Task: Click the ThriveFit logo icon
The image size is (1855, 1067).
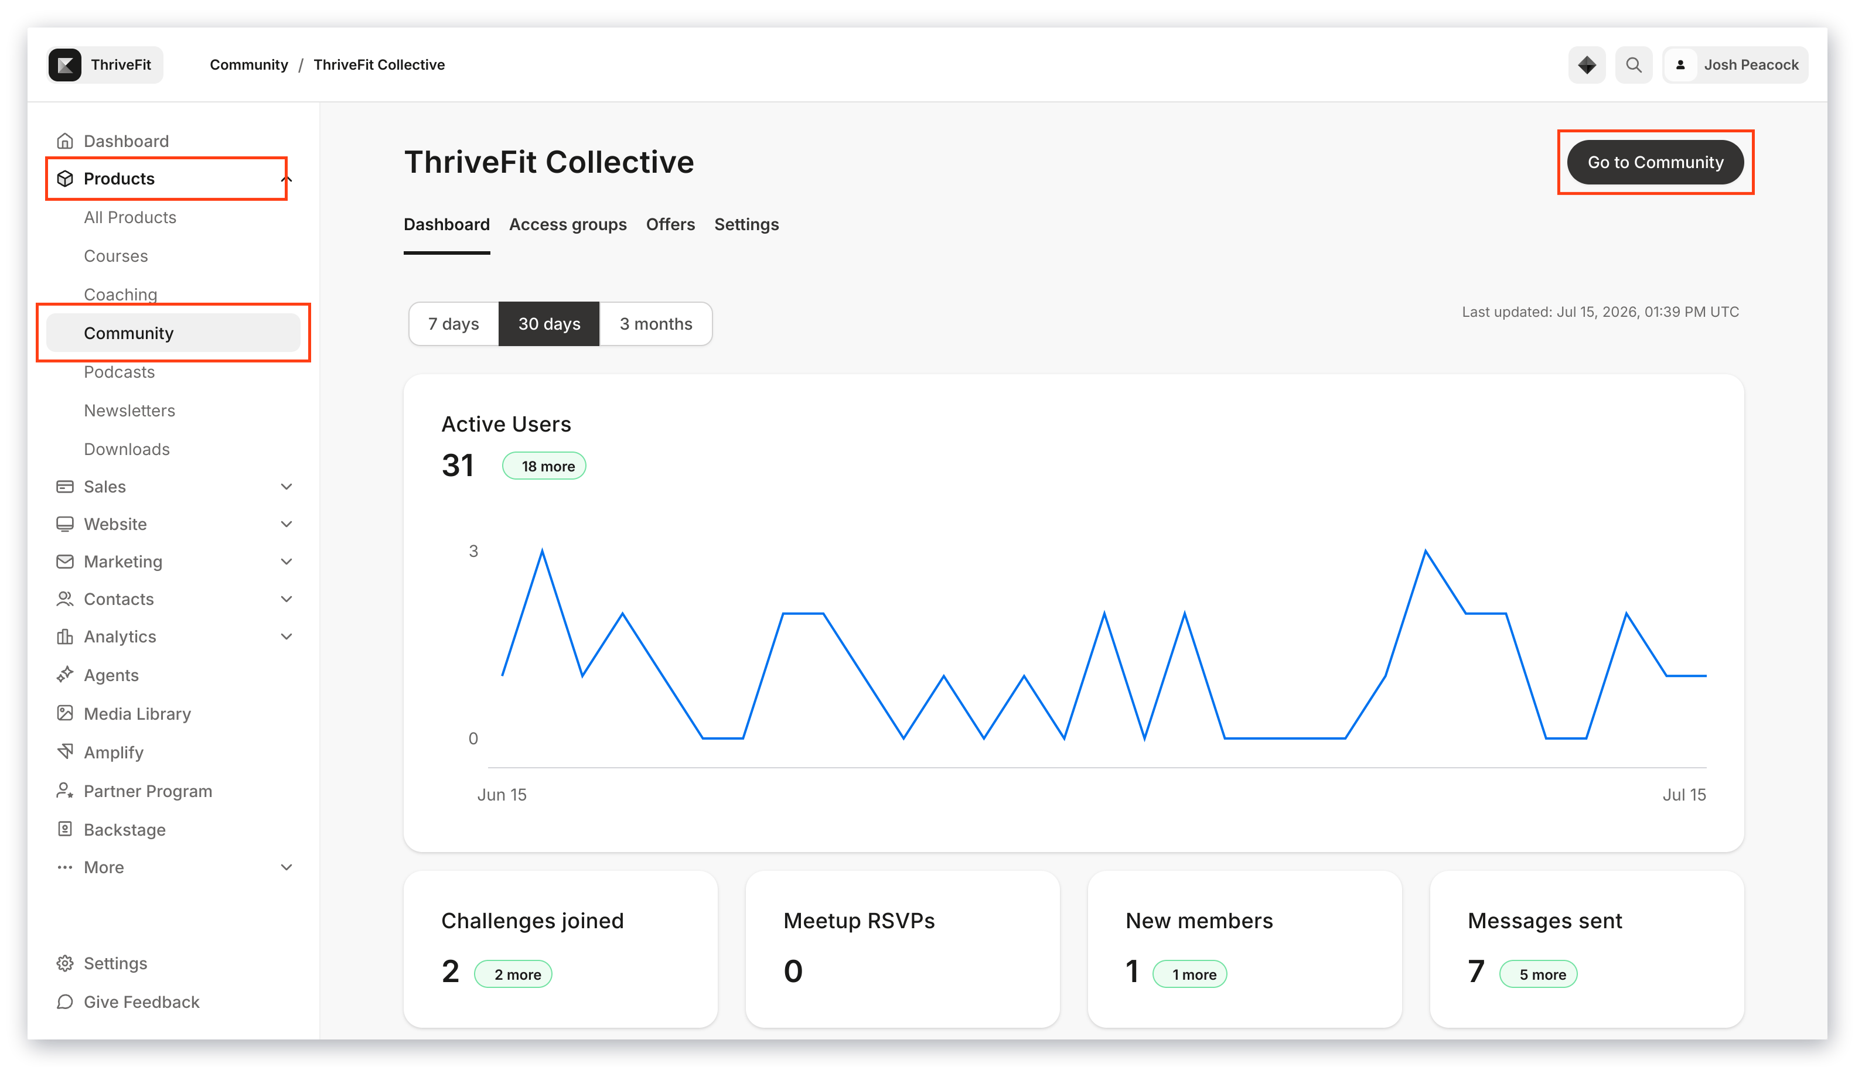Action: 64,64
